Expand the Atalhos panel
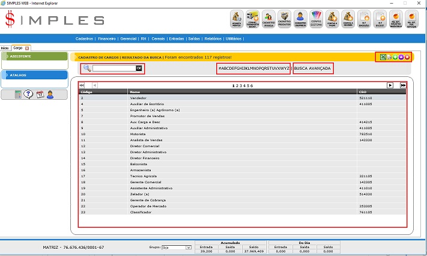Screen dimensions: 427x256 point(34,75)
